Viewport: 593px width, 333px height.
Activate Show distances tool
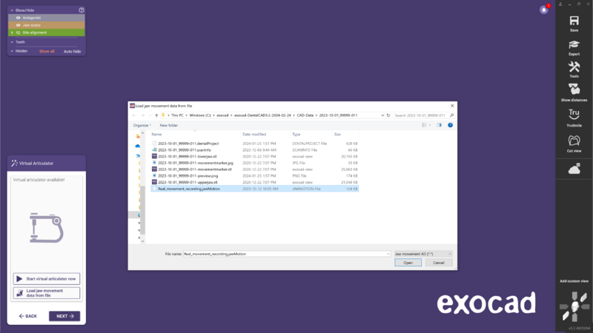[x=574, y=90]
